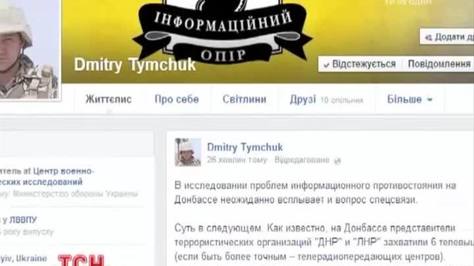Open the Світлини tab
This screenshot has width=474, height=266.
(245, 99)
